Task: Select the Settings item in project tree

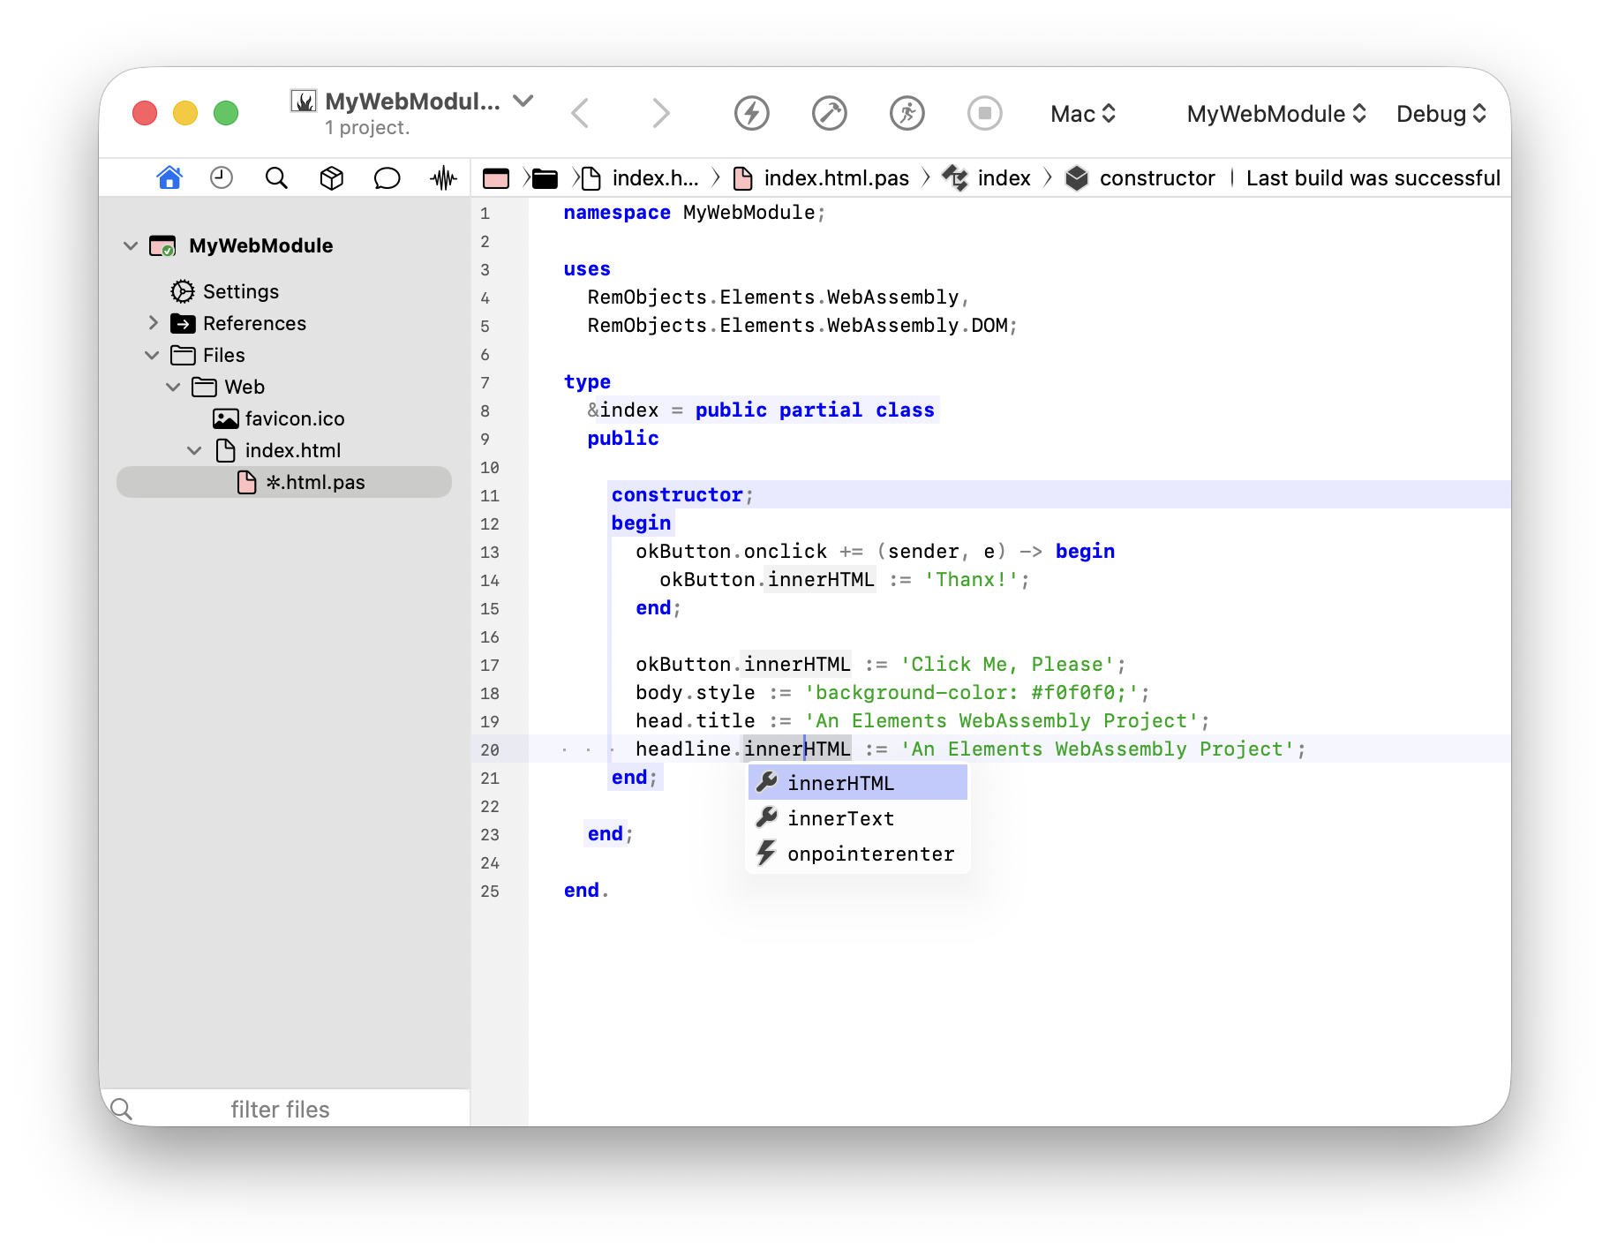Action: pyautogui.click(x=225, y=291)
